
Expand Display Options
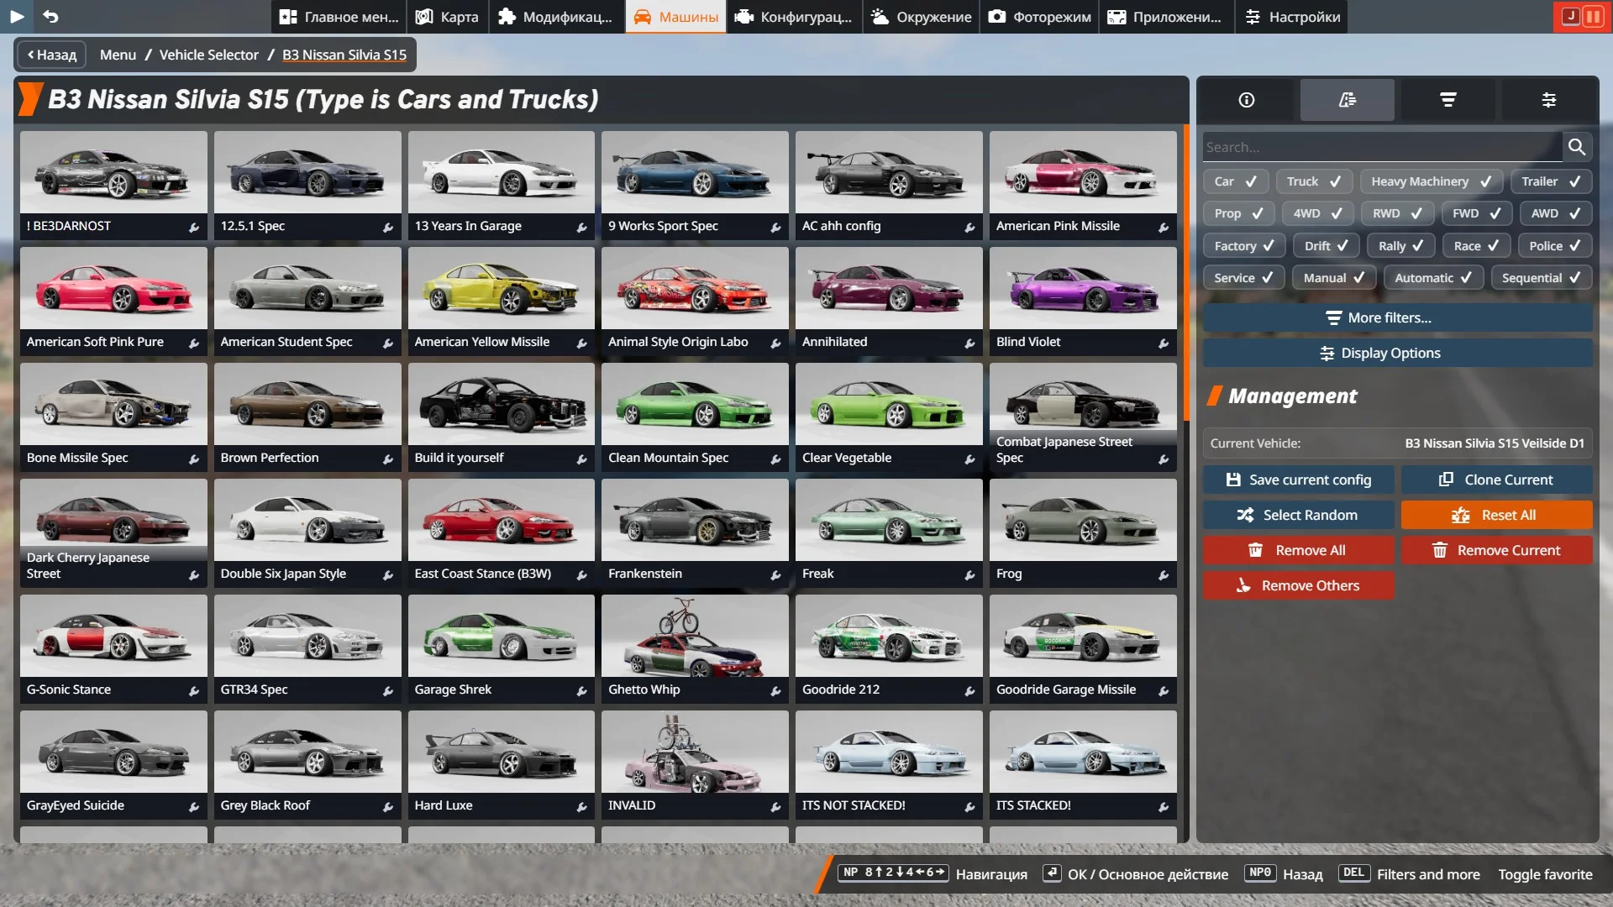pyautogui.click(x=1397, y=353)
